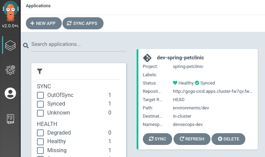Enable the OutOfSync filter checkbox

tap(40, 95)
